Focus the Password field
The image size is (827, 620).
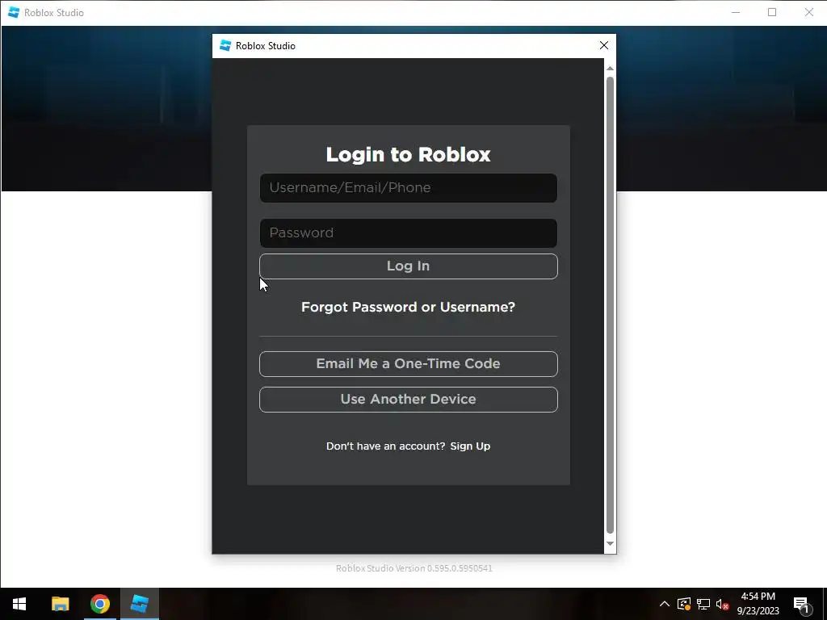pos(408,233)
